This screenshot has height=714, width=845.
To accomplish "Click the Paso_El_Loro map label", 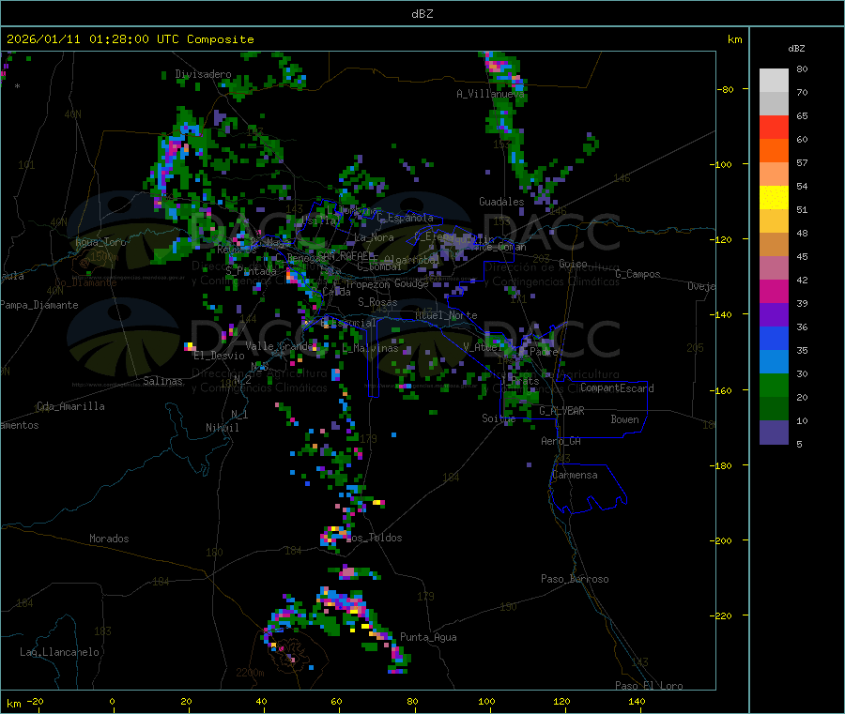I will click(650, 686).
